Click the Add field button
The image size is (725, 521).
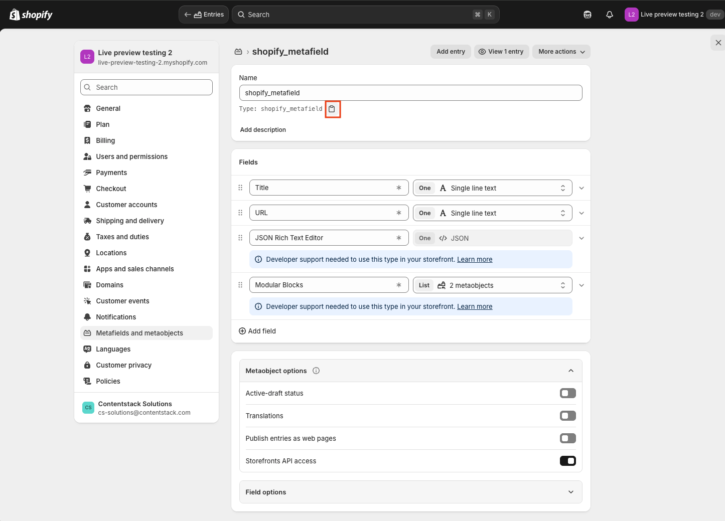pyautogui.click(x=257, y=331)
